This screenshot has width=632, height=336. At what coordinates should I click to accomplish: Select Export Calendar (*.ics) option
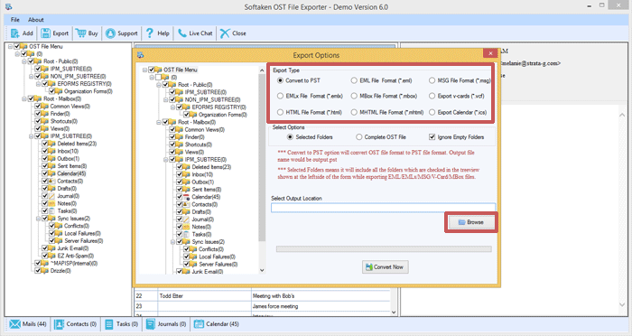tap(432, 112)
